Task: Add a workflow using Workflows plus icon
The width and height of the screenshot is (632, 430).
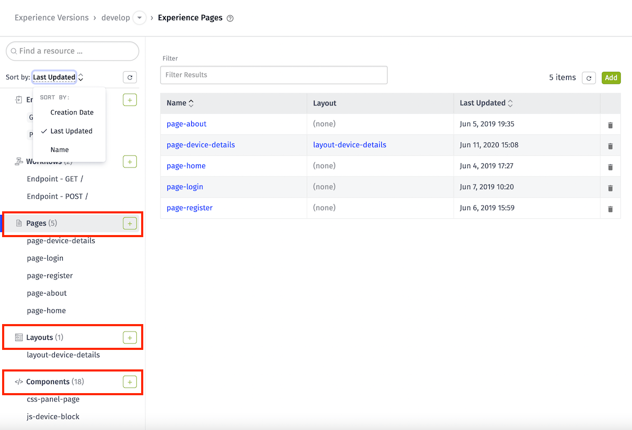Action: point(130,162)
